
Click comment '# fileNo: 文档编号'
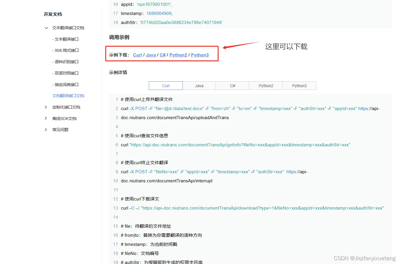point(140,253)
